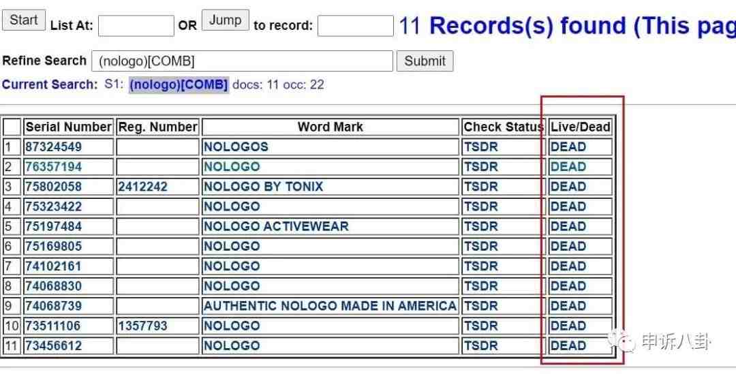Open serial number 75169805

click(x=54, y=247)
